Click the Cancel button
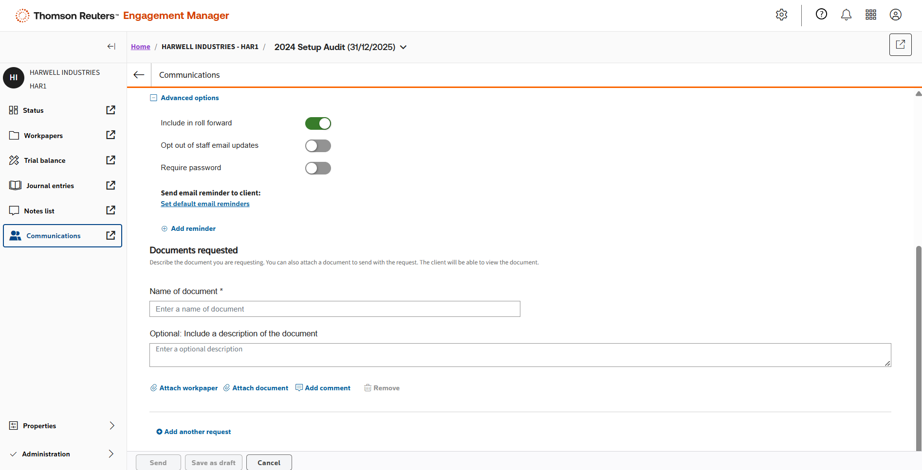The width and height of the screenshot is (922, 470). coord(269,463)
